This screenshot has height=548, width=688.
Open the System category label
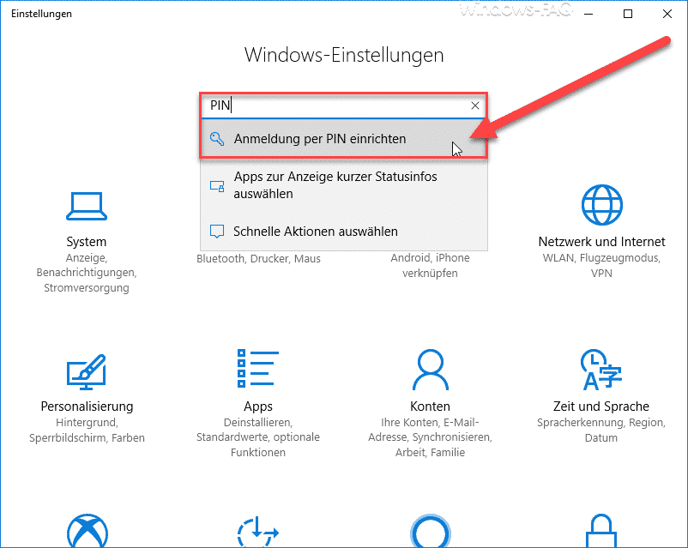pos(87,242)
